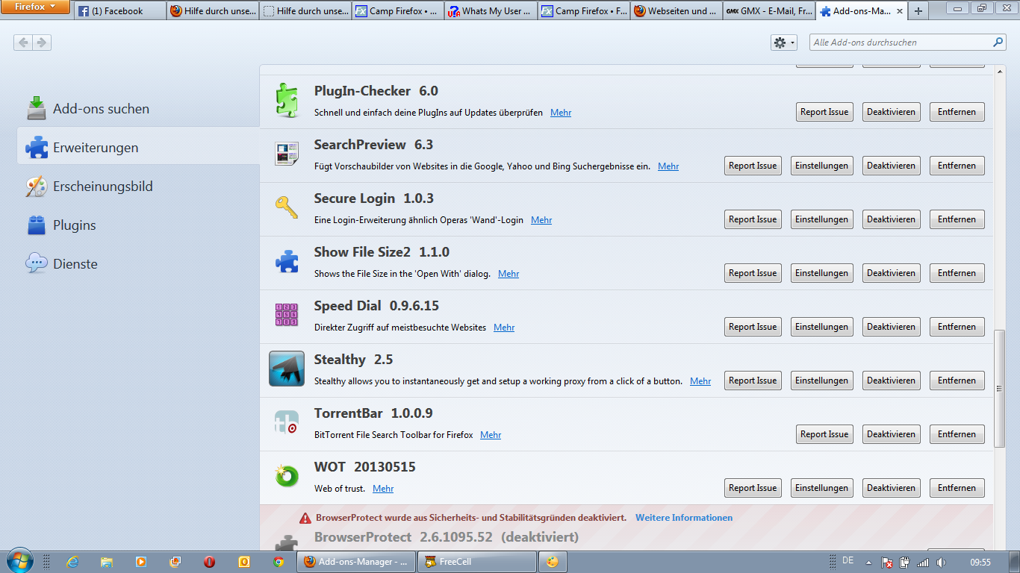Click the add-on list vertical scrollbar thumb
Viewport: 1020px width, 573px height.
pos(1000,388)
